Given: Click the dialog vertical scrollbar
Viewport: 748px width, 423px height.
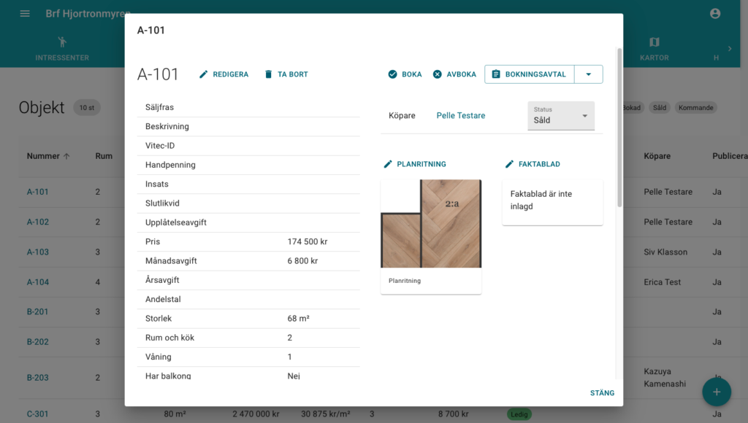Looking at the screenshot, I should point(619,128).
